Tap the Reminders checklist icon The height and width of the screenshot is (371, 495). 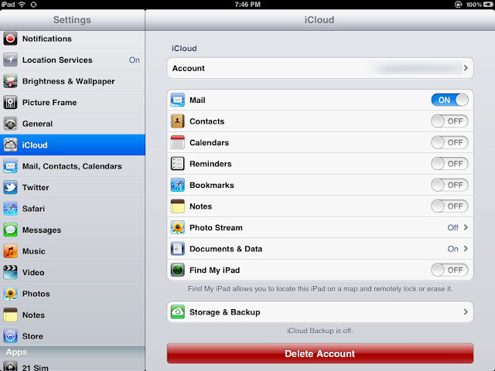pyautogui.click(x=177, y=164)
